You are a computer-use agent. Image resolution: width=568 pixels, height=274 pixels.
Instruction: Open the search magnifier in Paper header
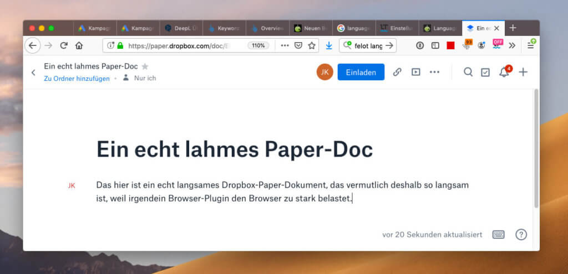[x=468, y=72]
